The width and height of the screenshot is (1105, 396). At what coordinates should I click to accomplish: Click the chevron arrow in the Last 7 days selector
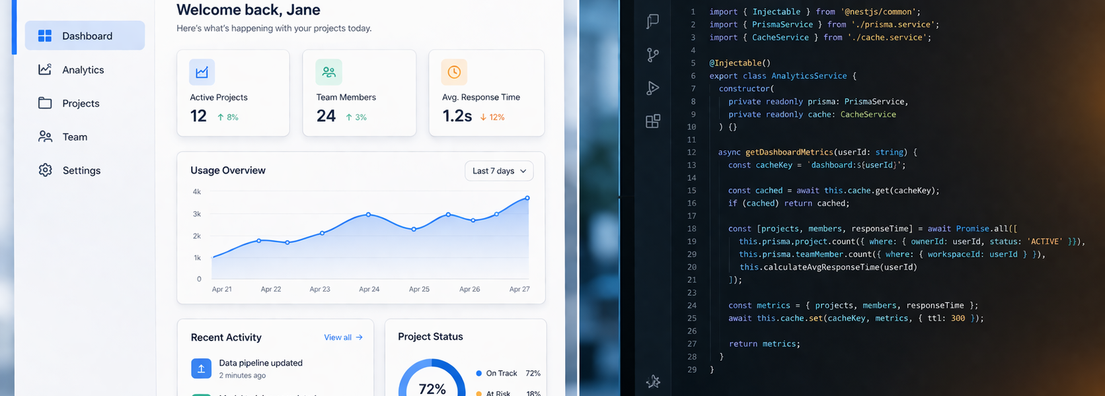(523, 171)
